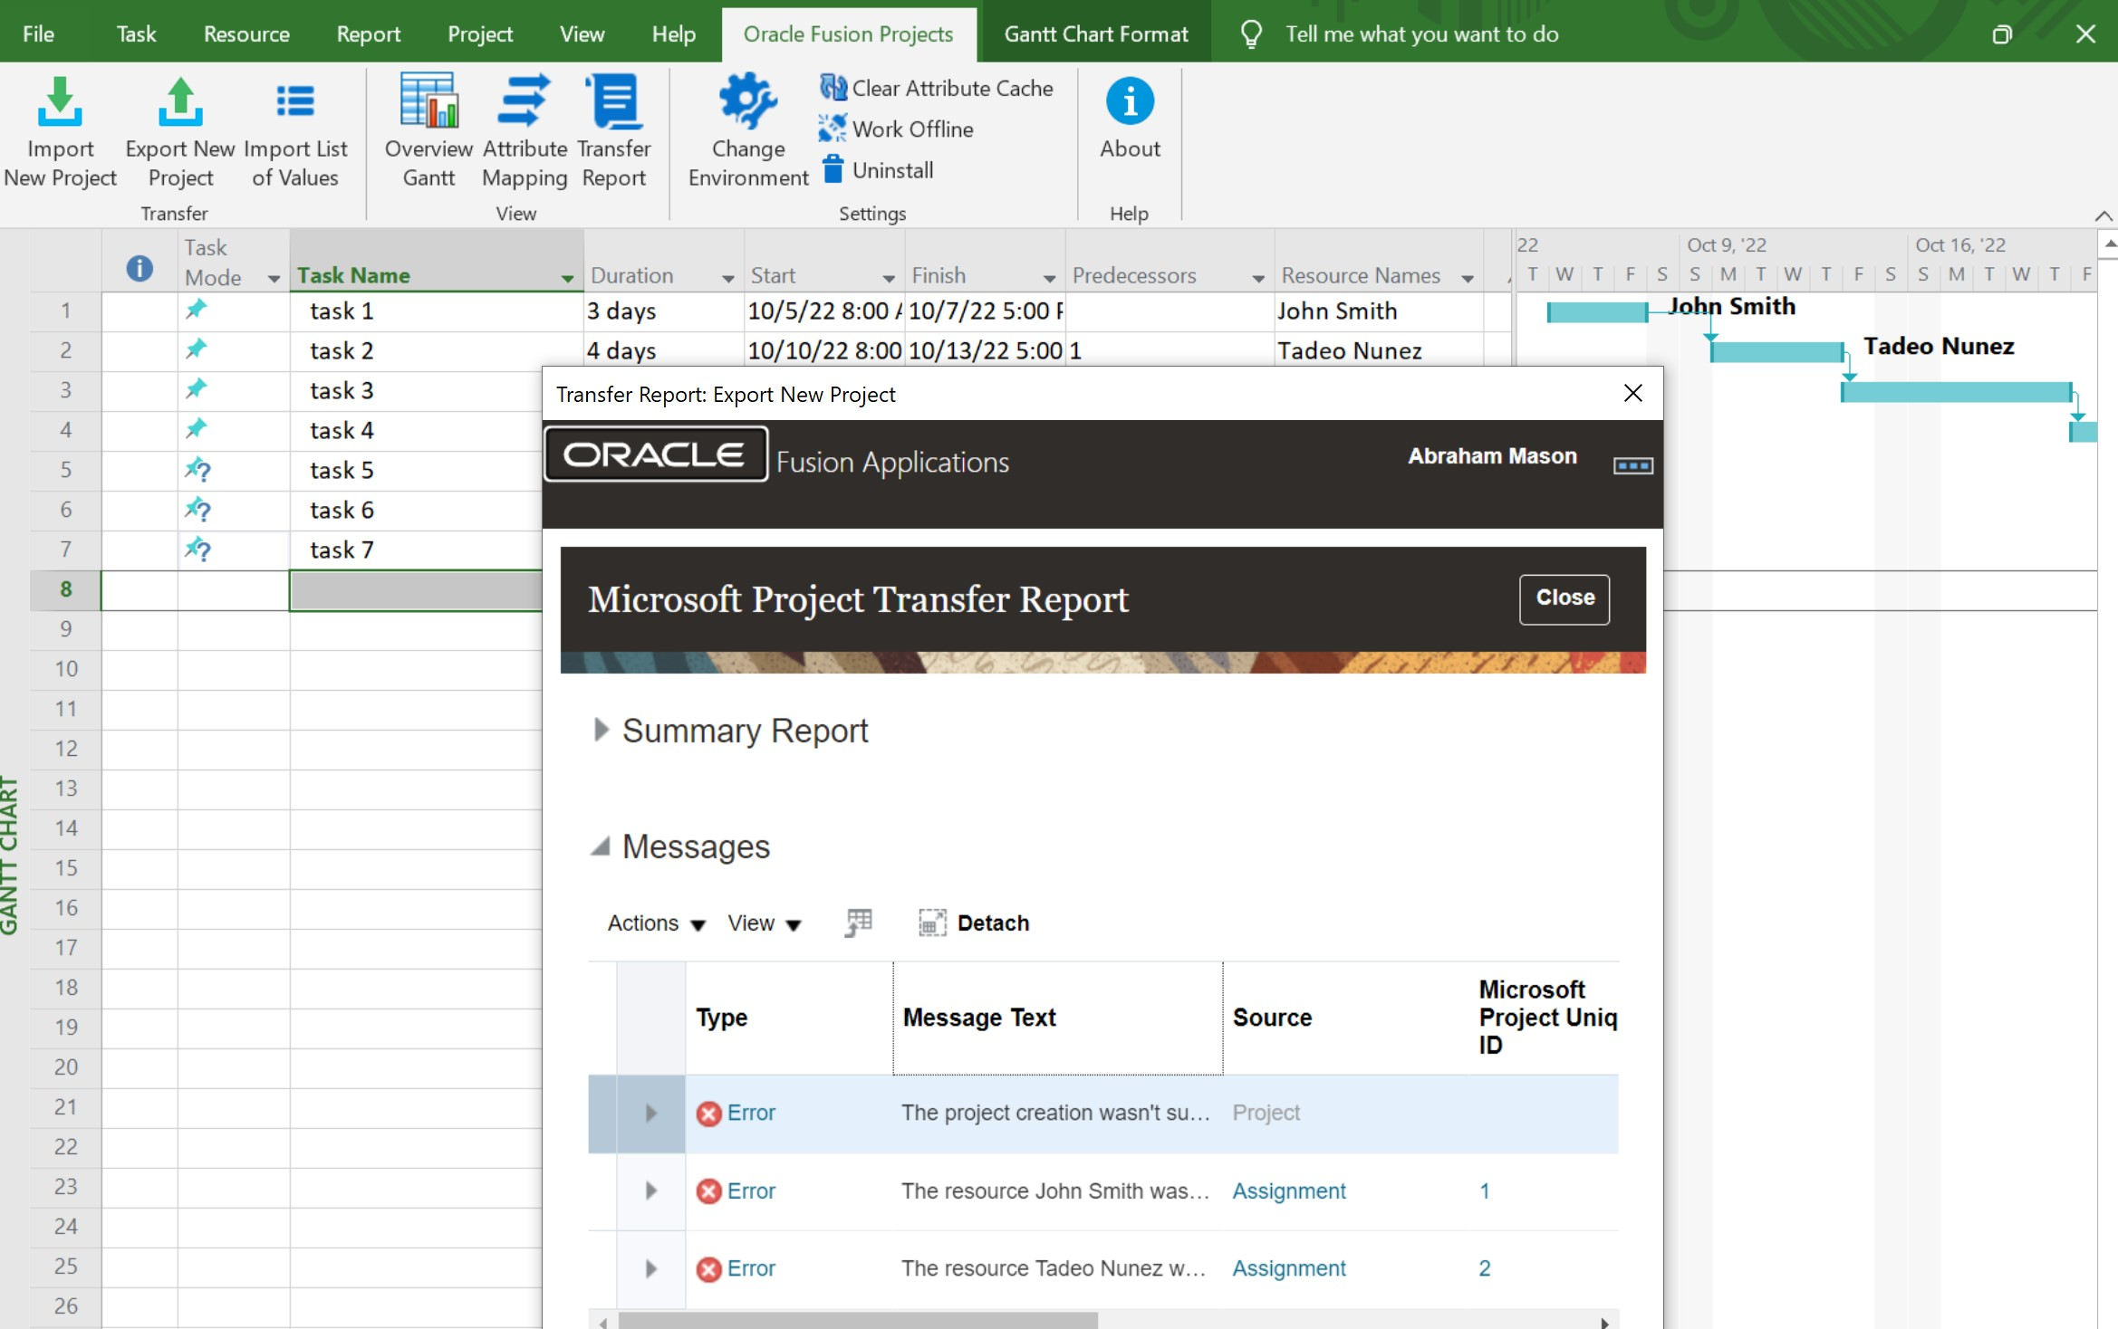2118x1329 pixels.
Task: Click the Assignment link for Tadeo Nunez
Action: click(x=1288, y=1269)
